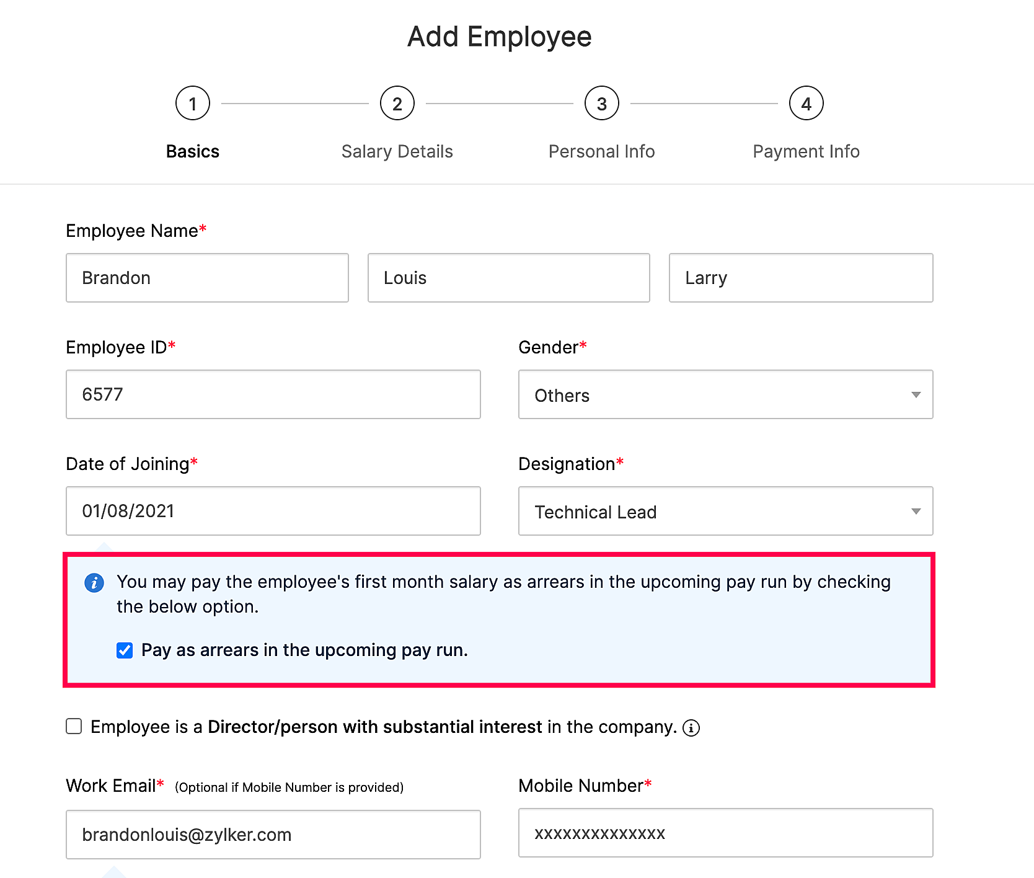Click the first name field containing Brandon

click(207, 278)
